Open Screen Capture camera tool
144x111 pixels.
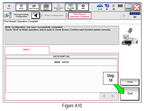46,7
